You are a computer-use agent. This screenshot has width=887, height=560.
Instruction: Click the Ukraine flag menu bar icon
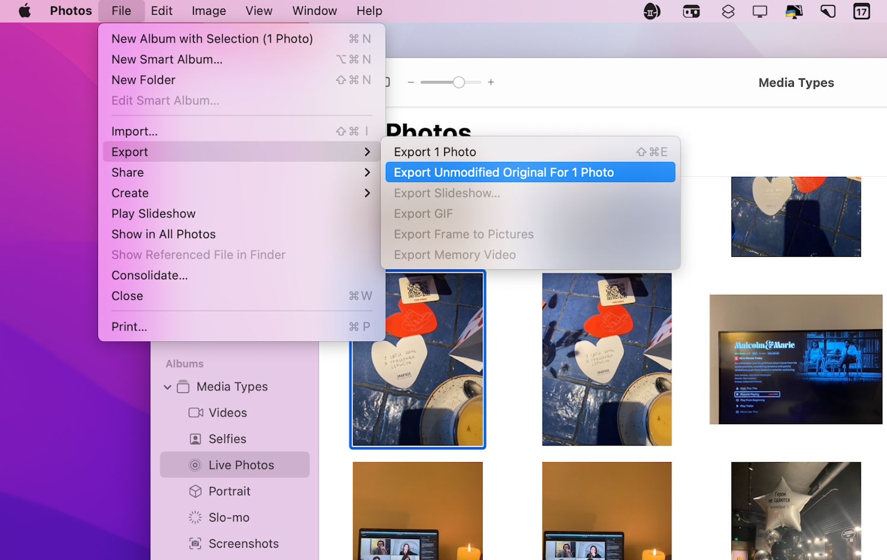[794, 11]
